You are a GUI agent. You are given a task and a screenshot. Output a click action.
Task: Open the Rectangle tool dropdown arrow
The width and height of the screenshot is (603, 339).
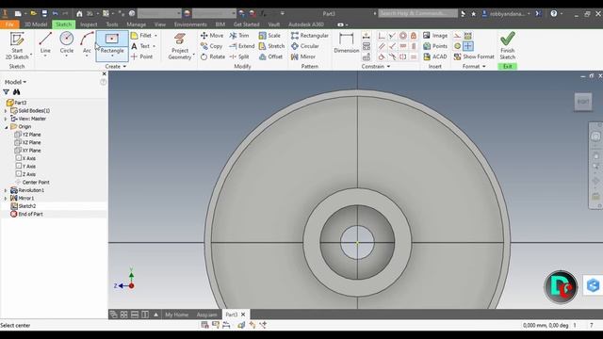click(112, 56)
